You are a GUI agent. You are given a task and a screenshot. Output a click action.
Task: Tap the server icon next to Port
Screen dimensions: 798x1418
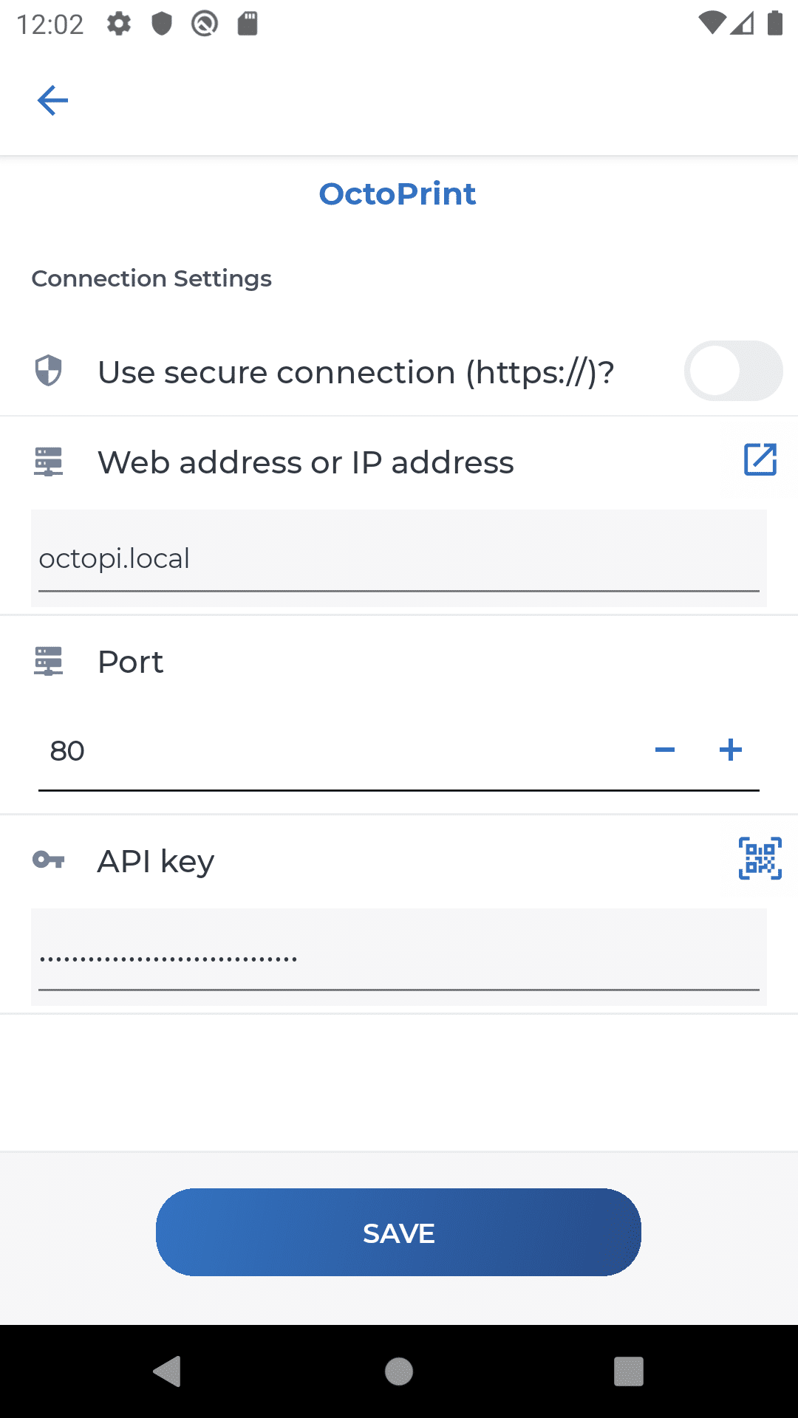(49, 661)
